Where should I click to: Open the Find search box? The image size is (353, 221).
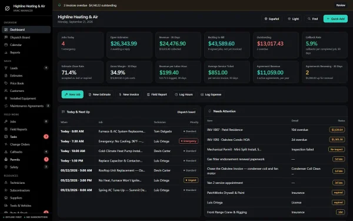(x=313, y=19)
